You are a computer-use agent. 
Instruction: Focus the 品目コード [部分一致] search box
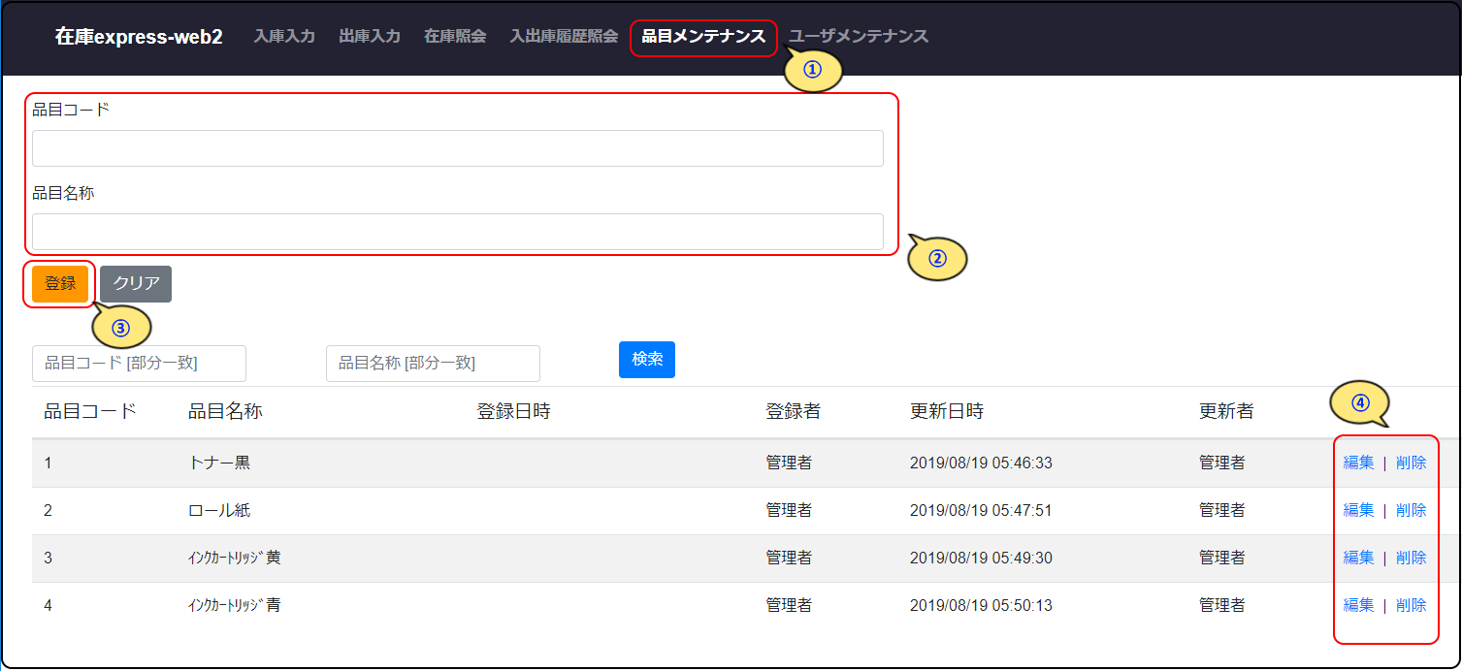(x=139, y=364)
